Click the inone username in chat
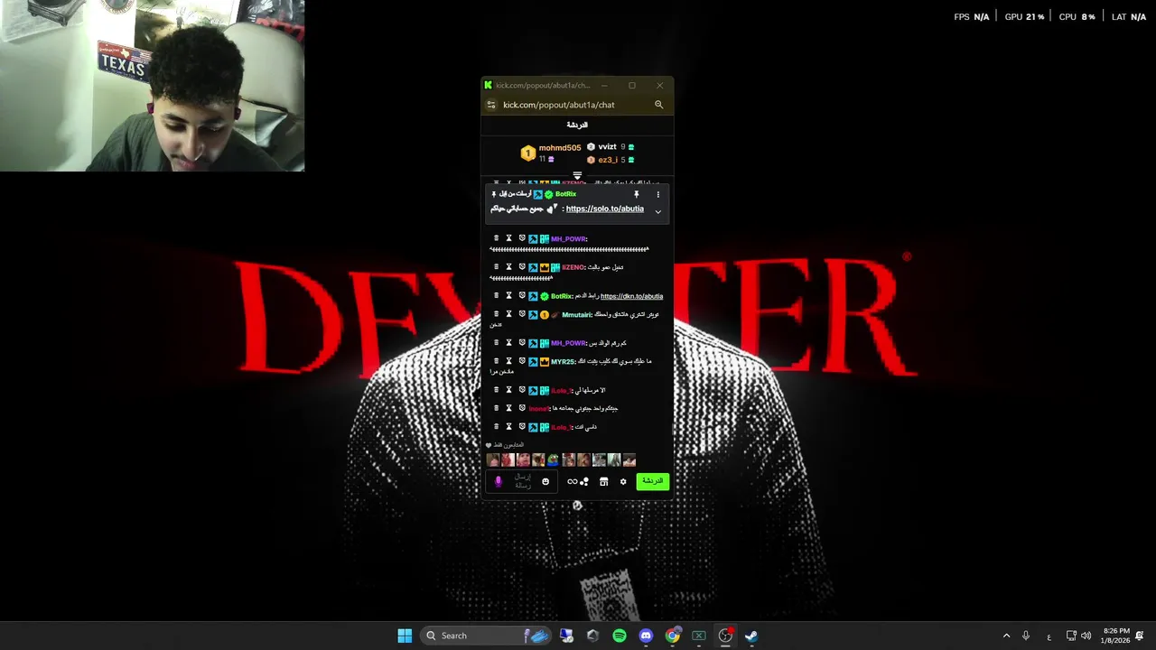 tap(538, 409)
